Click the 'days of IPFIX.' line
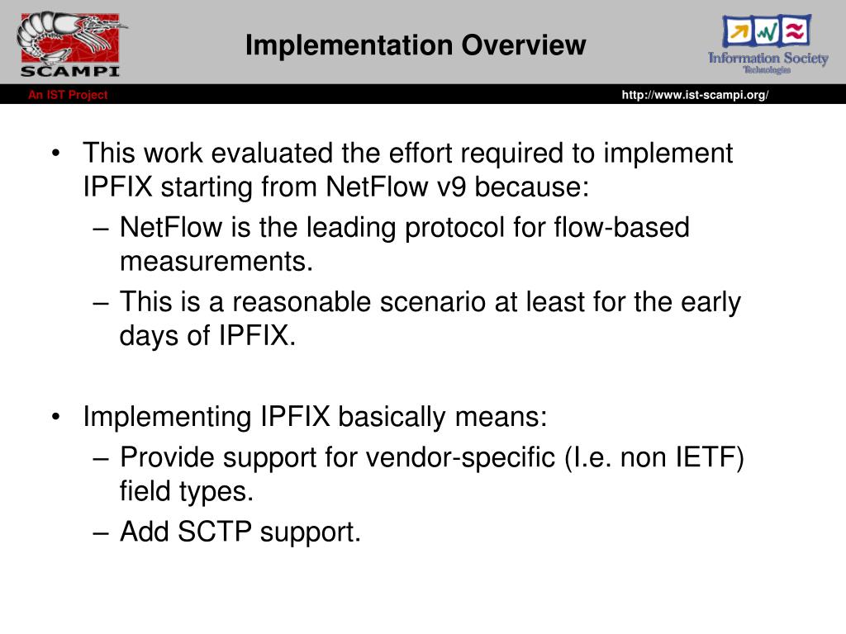Screen dimensions: 846x634 [207, 336]
